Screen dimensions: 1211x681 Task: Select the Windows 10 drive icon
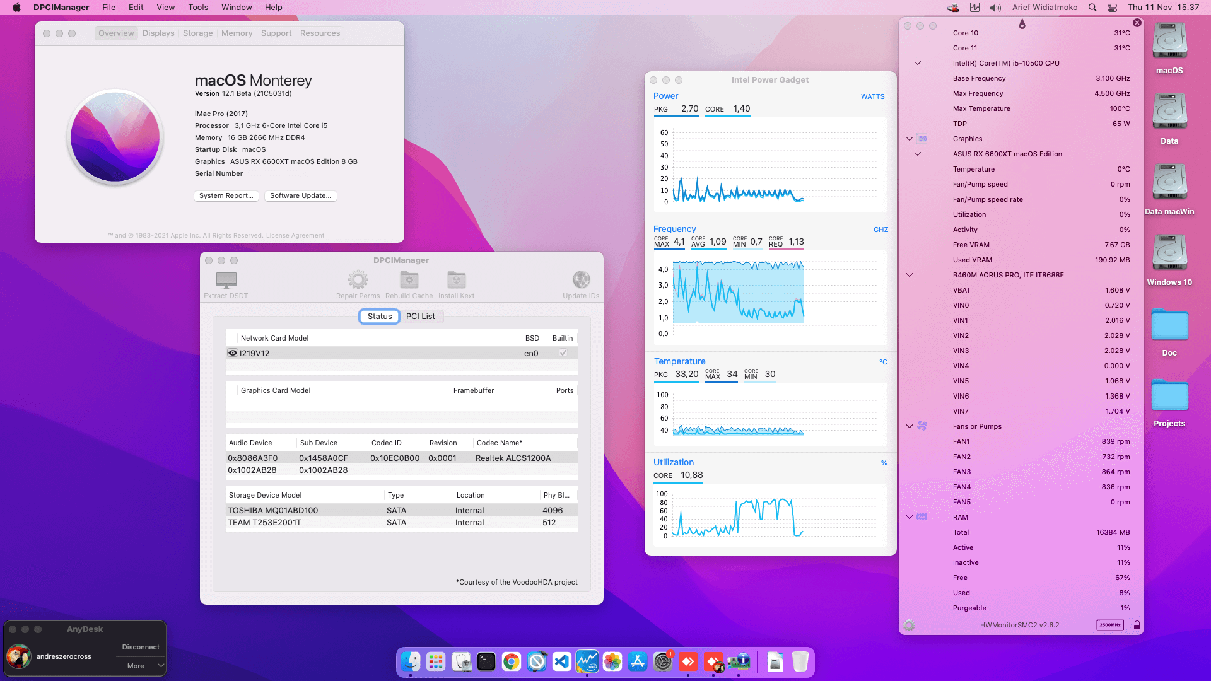coord(1169,253)
